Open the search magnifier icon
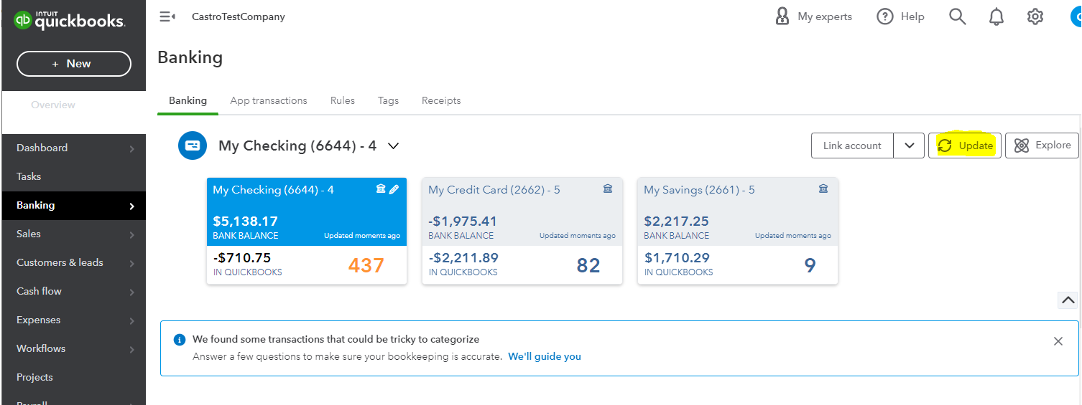The width and height of the screenshot is (1082, 405). point(957,16)
